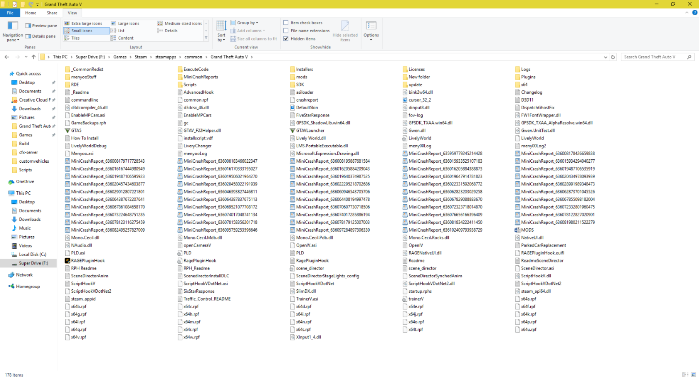Go back with the Back arrow

click(x=7, y=57)
